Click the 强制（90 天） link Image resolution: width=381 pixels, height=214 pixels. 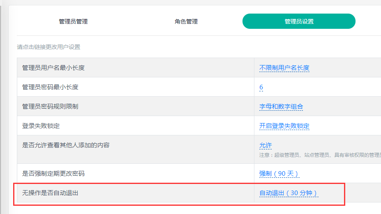tap(279, 174)
